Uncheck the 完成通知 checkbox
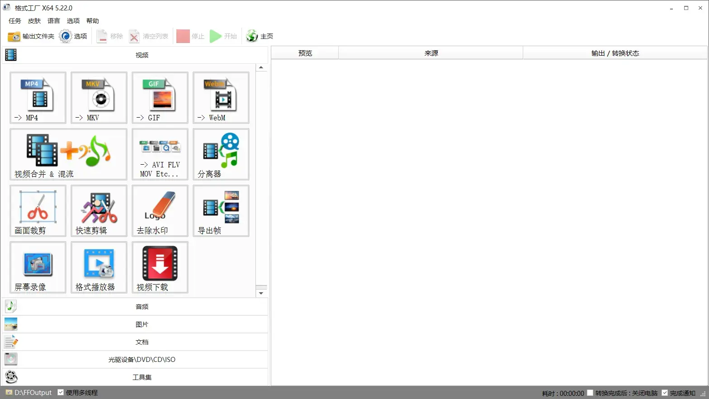This screenshot has width=709, height=399. pos(665,393)
